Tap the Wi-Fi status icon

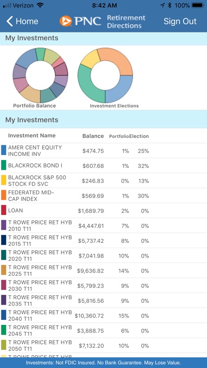40,5
